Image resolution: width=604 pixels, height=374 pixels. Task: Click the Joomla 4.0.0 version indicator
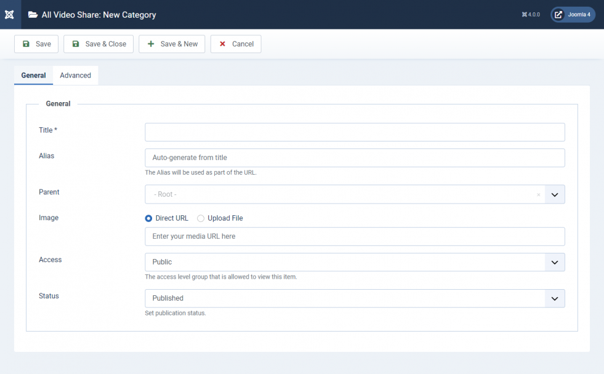pyautogui.click(x=531, y=15)
